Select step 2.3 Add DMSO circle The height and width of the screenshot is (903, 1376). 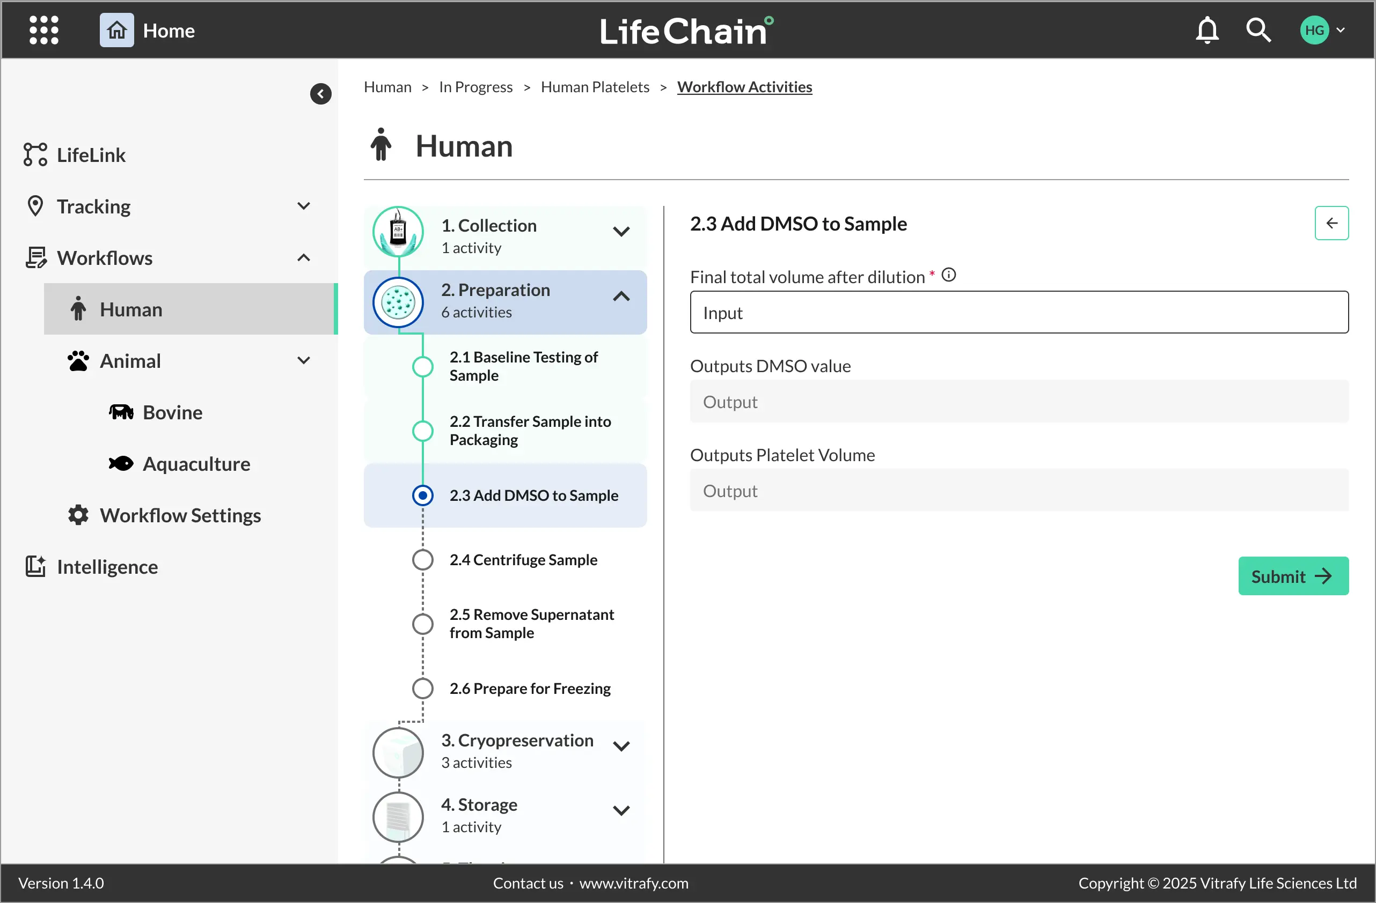pyautogui.click(x=423, y=495)
